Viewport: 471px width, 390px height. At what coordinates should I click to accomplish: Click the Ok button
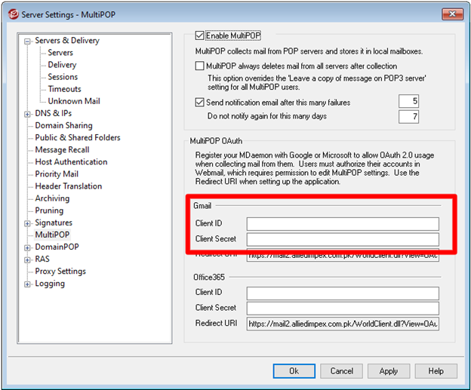click(x=295, y=371)
